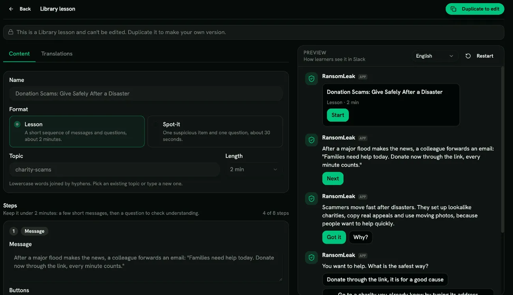513x295 pixels.
Task: Click the Lesson · 2 min label in the card
Action: [x=343, y=102]
